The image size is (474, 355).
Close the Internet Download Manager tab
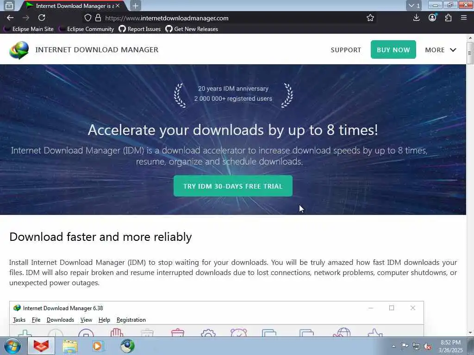tap(118, 6)
